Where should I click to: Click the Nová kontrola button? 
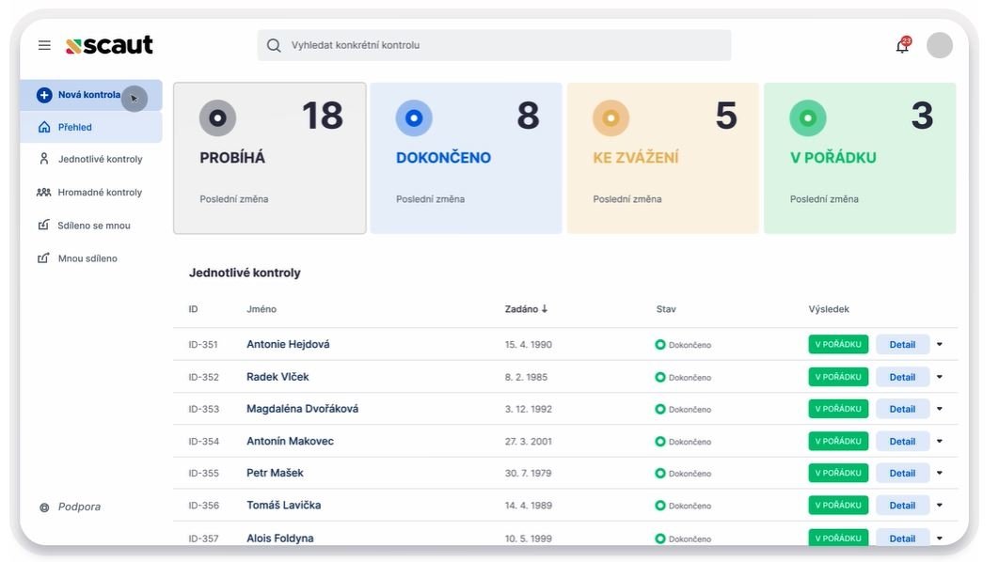pyautogui.click(x=88, y=95)
